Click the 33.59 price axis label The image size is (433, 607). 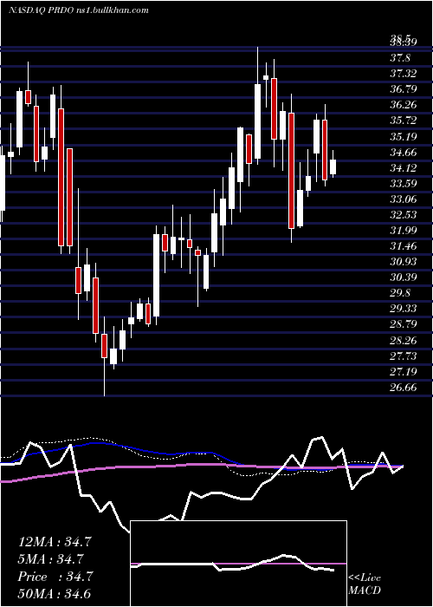(404, 183)
